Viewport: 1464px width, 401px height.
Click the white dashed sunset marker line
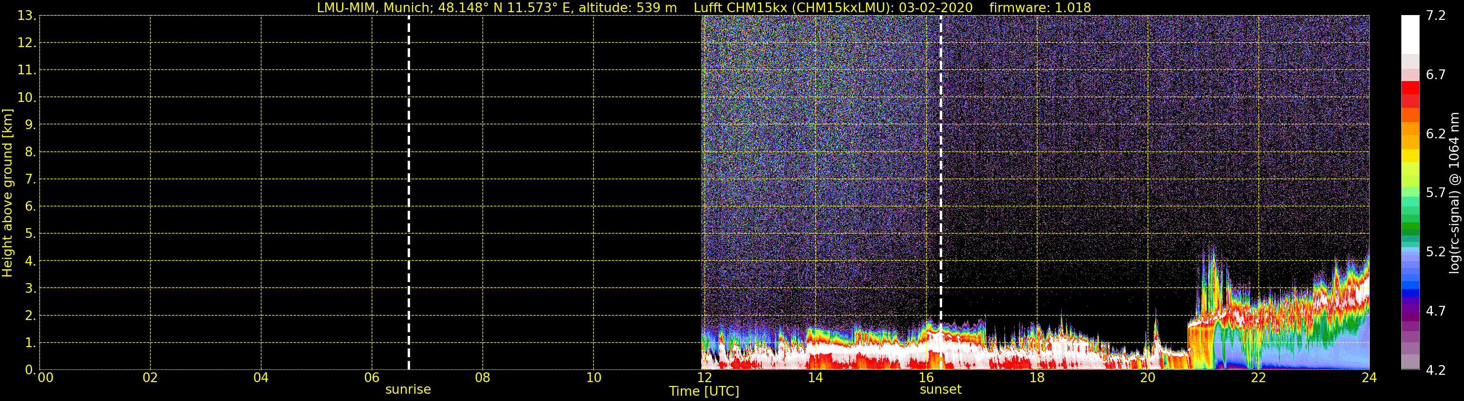coord(941,193)
